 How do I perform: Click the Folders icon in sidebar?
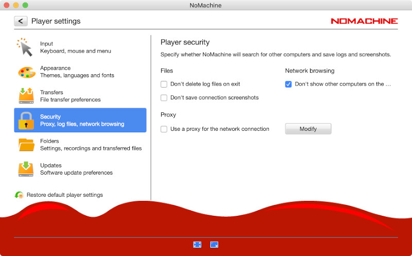click(x=26, y=145)
